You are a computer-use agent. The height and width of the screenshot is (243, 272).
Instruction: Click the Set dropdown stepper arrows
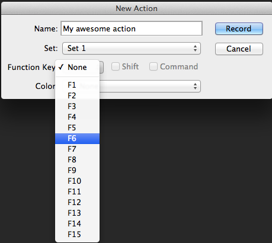coord(195,48)
